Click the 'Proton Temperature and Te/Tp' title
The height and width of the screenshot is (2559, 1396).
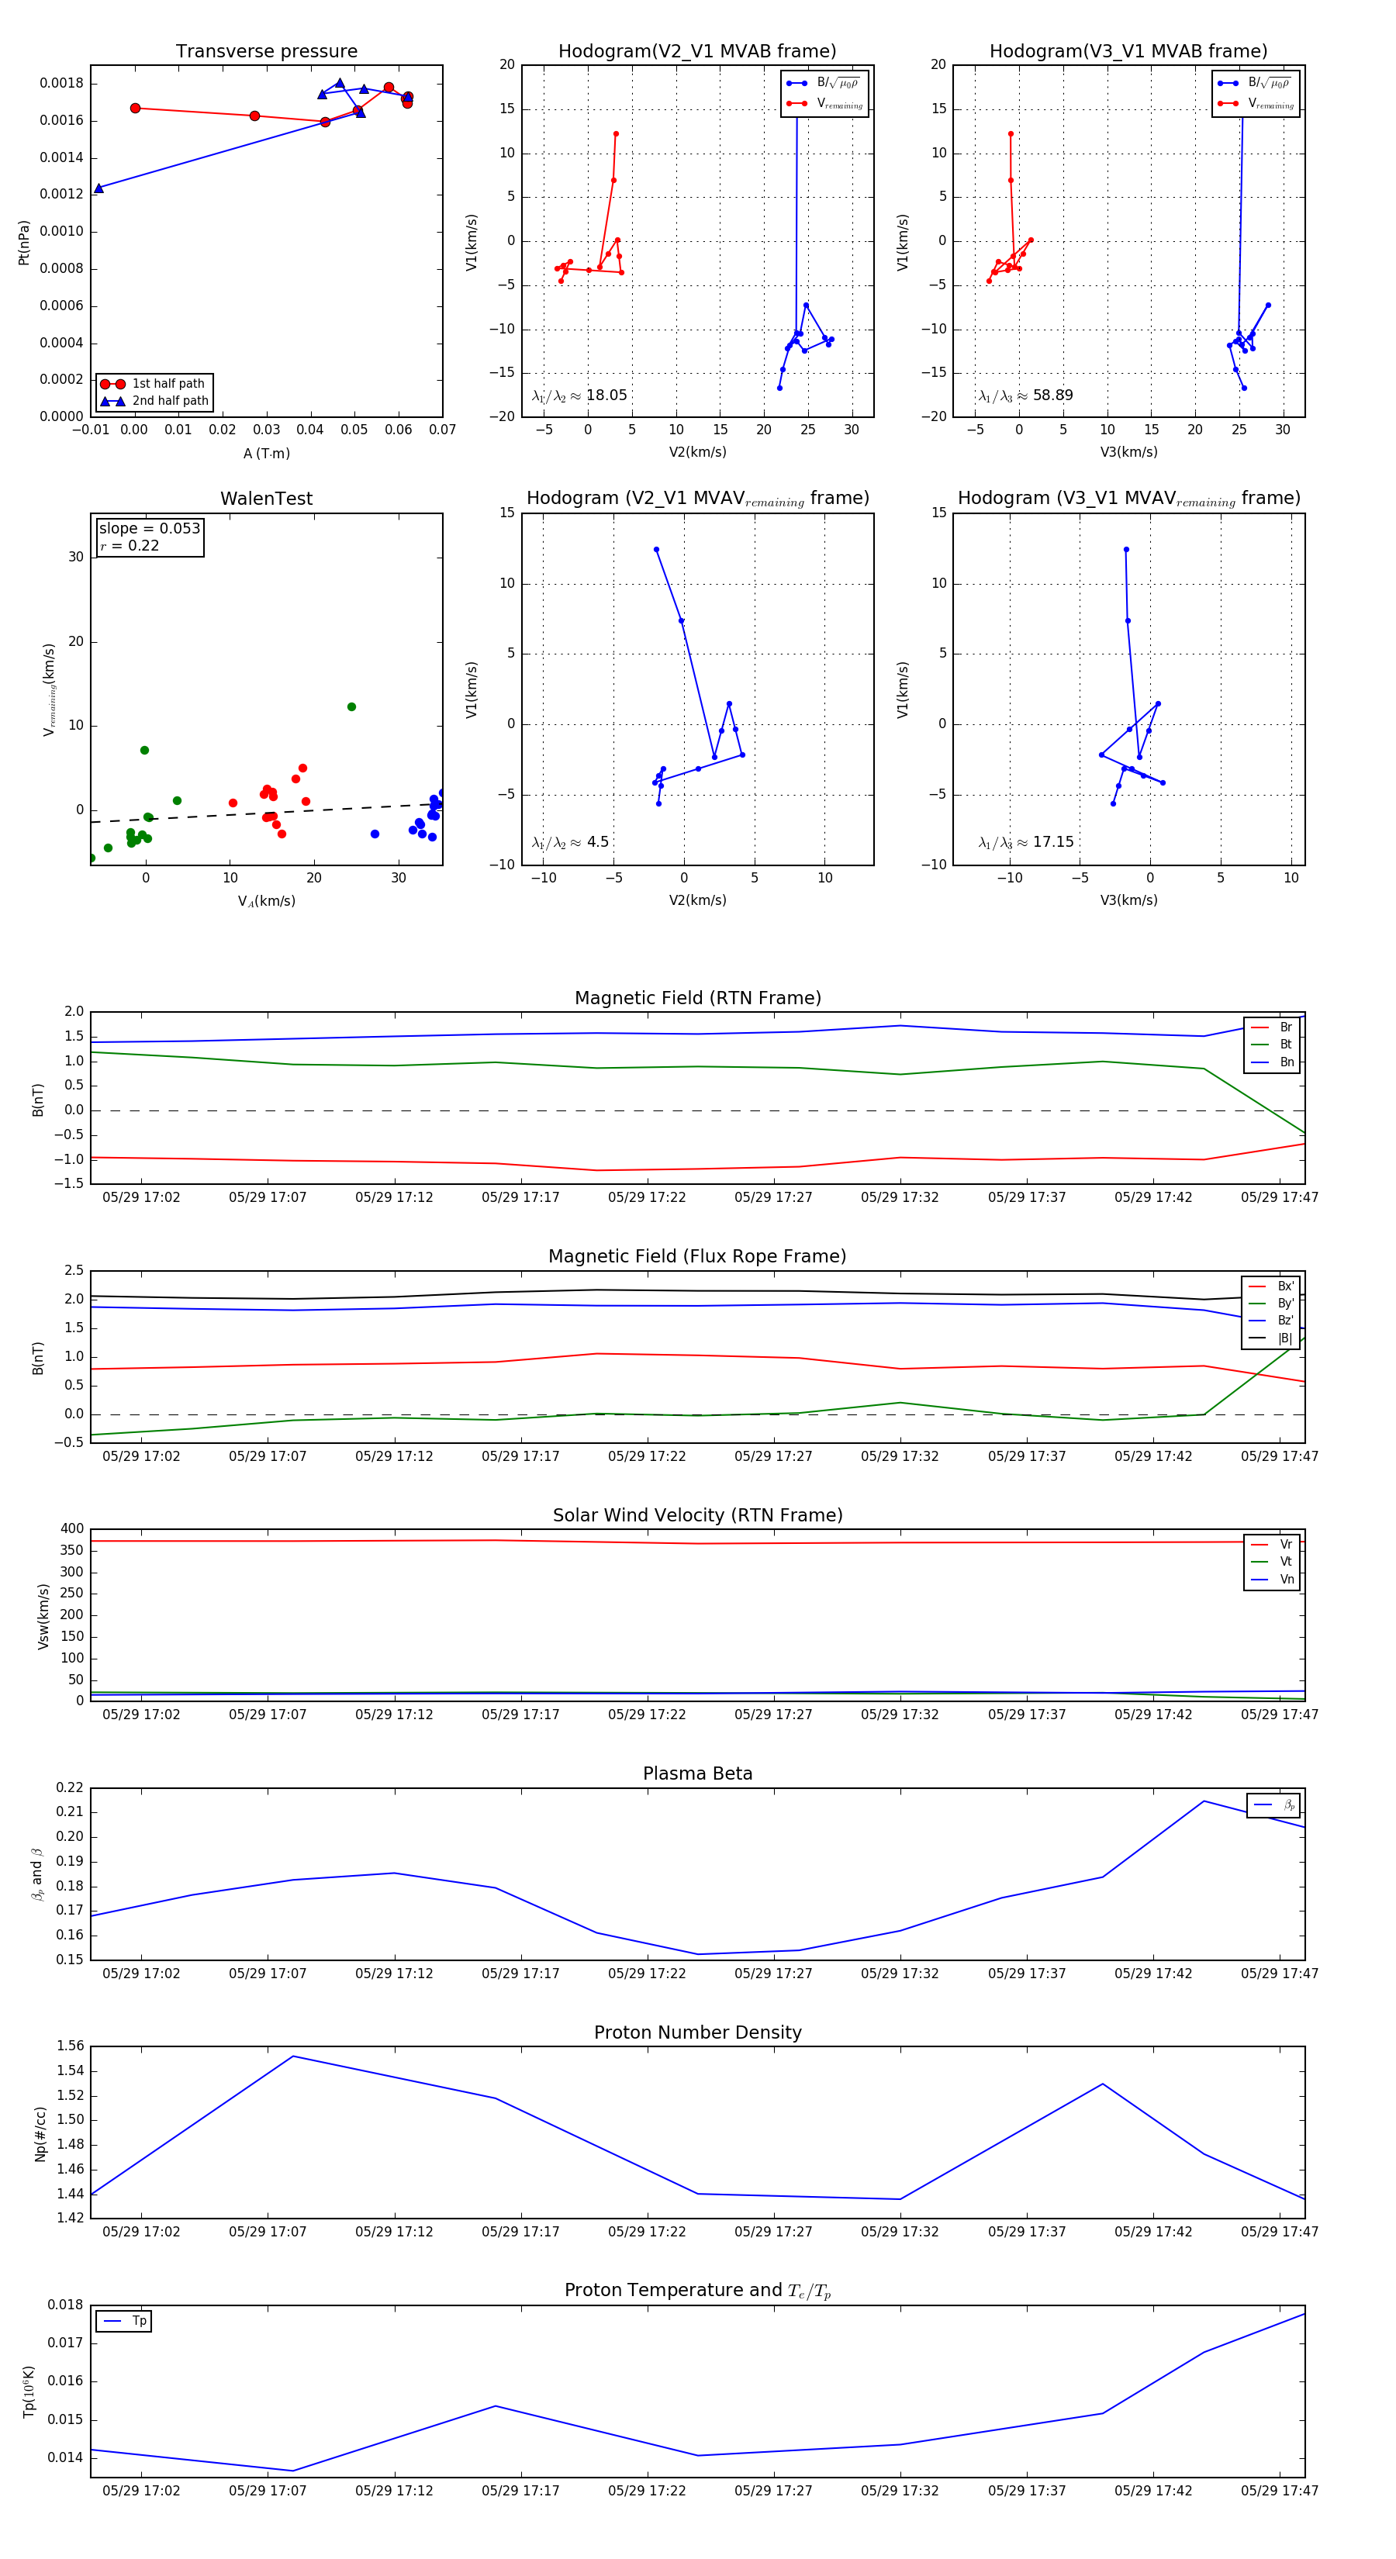tap(697, 2290)
